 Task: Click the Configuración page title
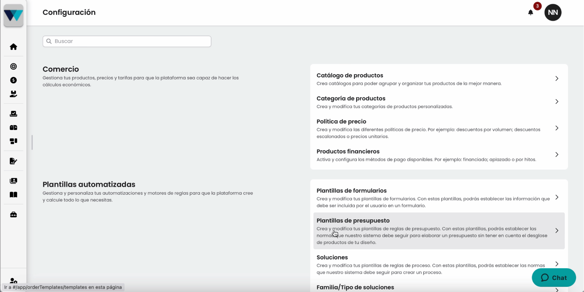point(69,12)
